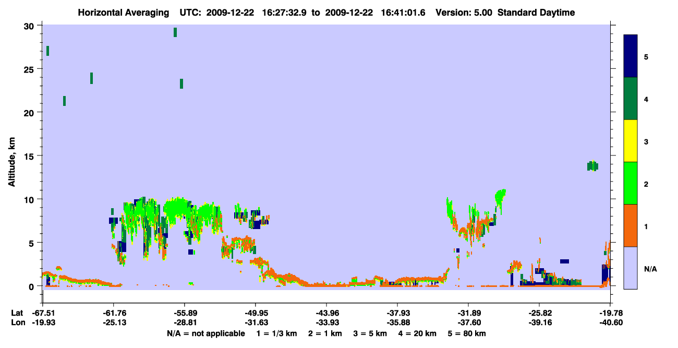Click the legend entry '1 = 1/3 km'

tap(276, 333)
